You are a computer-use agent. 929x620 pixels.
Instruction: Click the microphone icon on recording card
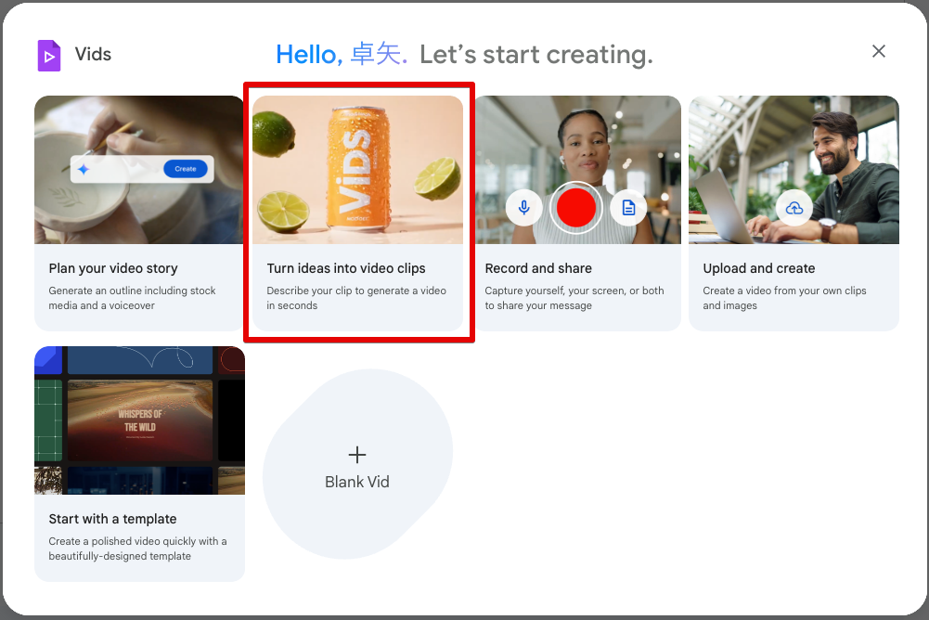coord(524,208)
